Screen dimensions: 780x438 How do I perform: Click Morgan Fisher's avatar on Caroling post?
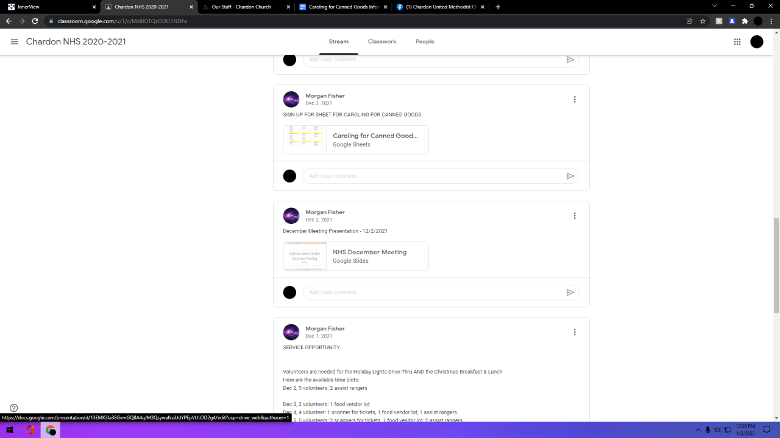click(x=291, y=100)
